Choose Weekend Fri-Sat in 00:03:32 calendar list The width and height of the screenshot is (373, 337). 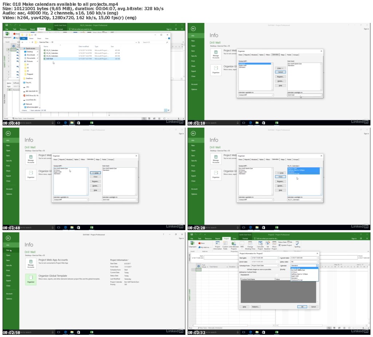304,280
